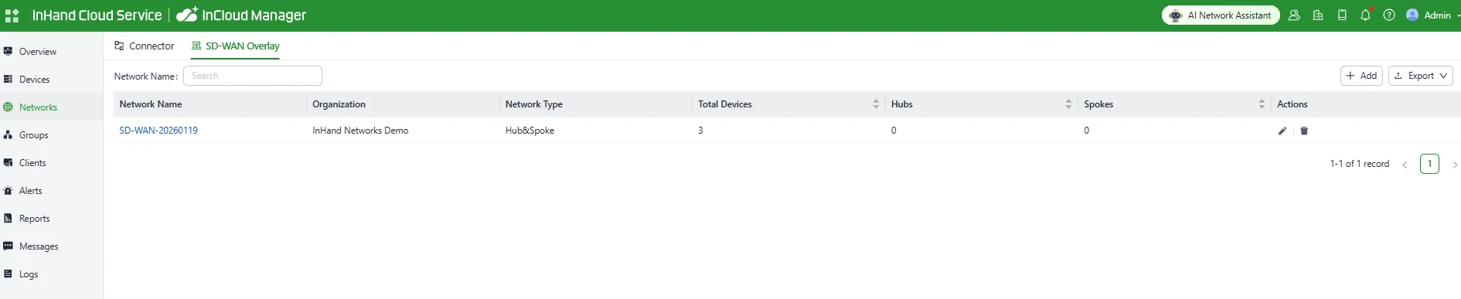Click the 1-1 of 1 record text
This screenshot has width=1461, height=299.
click(x=1360, y=164)
